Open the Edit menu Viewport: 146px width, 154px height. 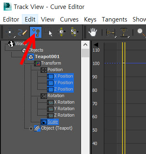tap(30, 20)
